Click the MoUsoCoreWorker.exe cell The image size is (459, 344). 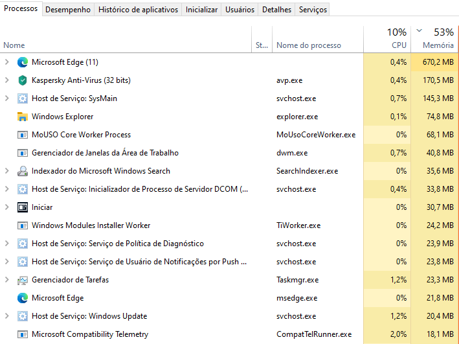316,135
